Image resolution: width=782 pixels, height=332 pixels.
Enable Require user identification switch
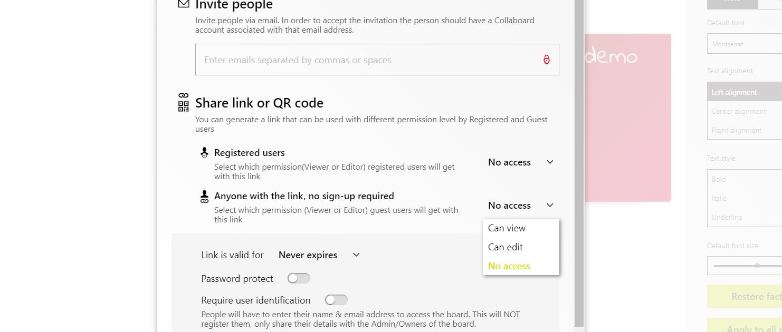click(x=336, y=300)
